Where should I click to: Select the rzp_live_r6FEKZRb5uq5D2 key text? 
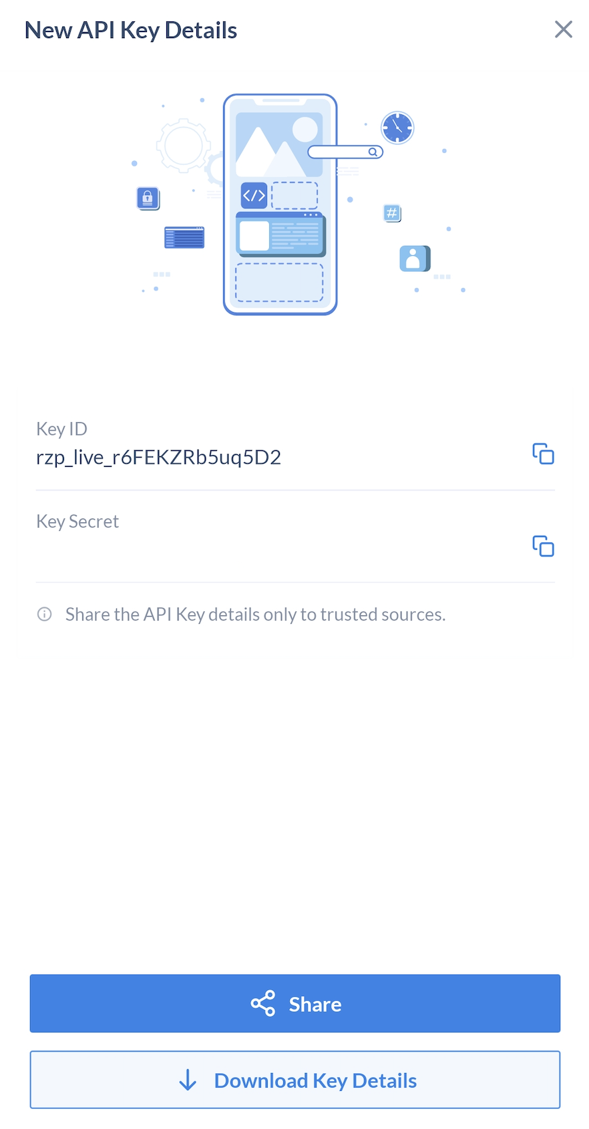[x=158, y=458]
